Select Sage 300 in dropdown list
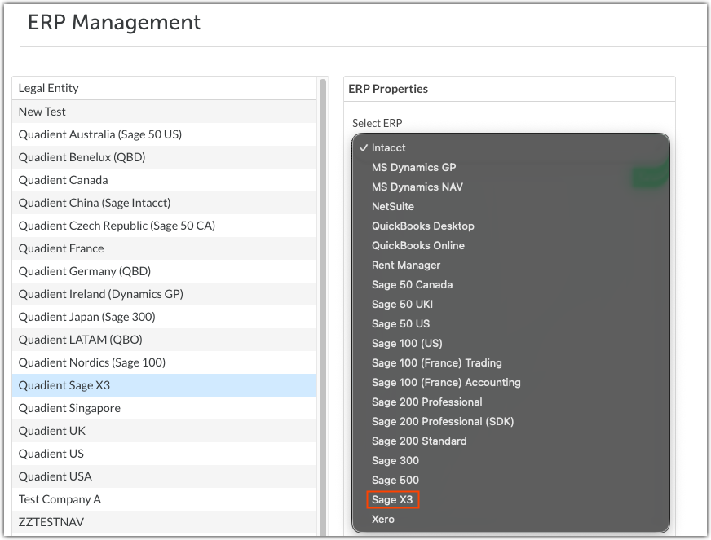Screen dimensions: 711x540 tap(510, 460)
